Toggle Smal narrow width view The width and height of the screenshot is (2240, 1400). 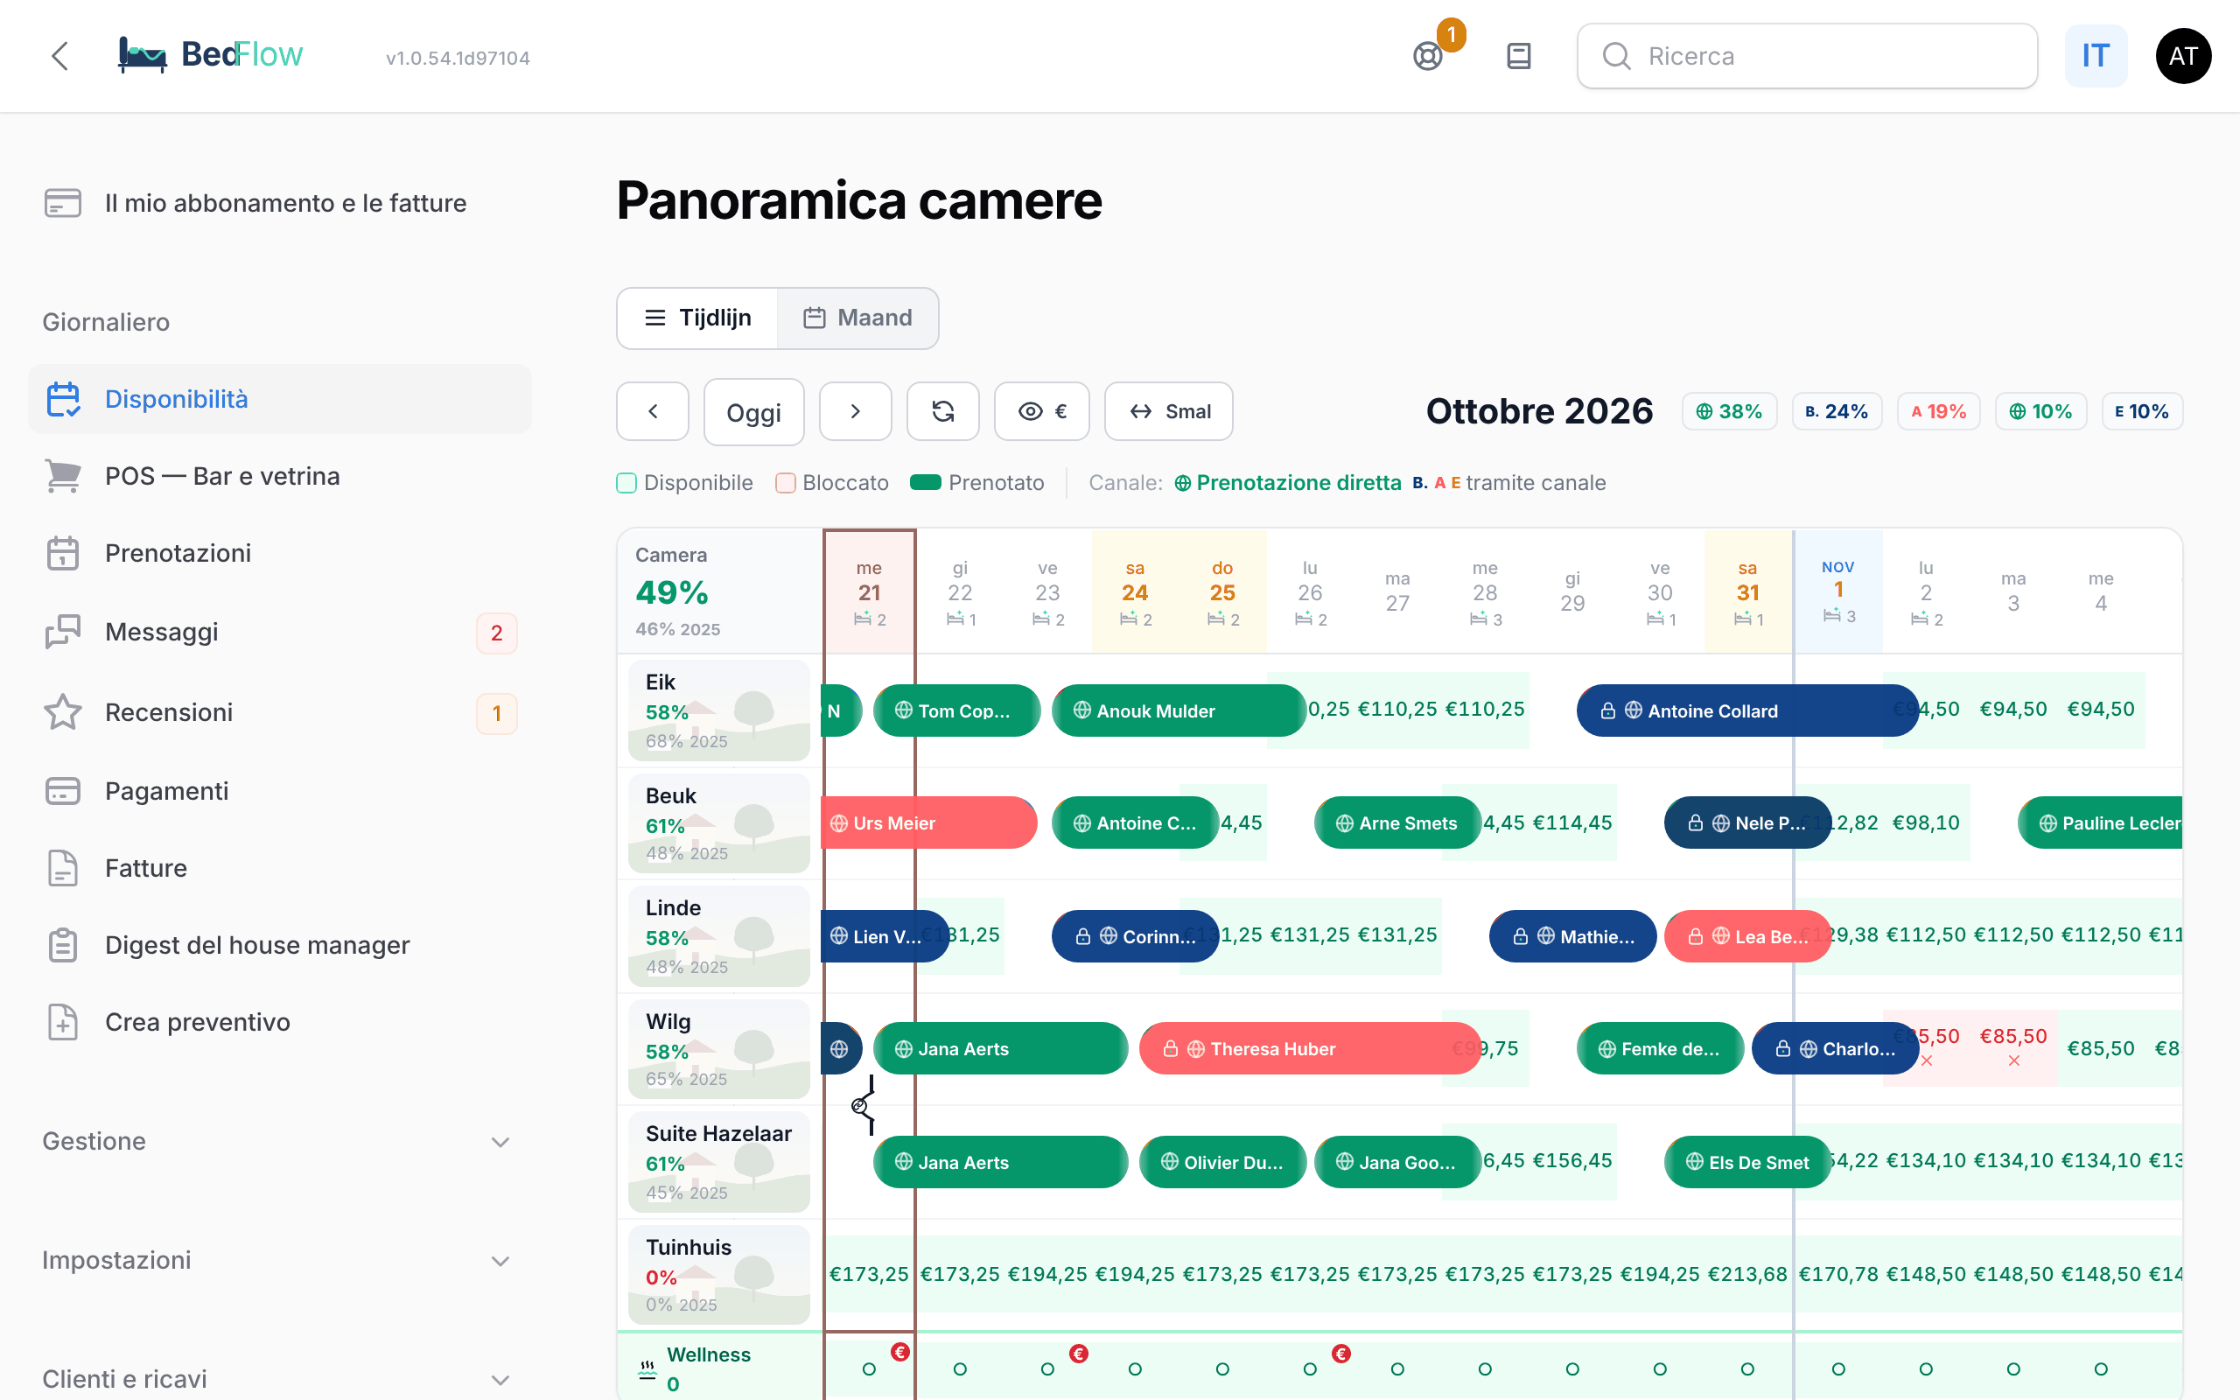coord(1168,411)
